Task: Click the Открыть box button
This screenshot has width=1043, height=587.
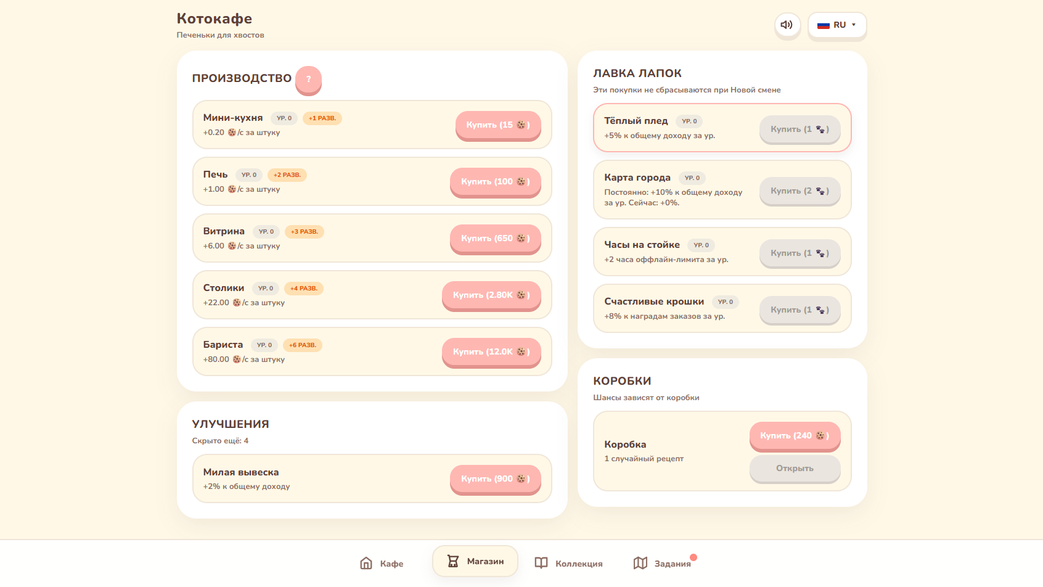Action: click(x=795, y=469)
